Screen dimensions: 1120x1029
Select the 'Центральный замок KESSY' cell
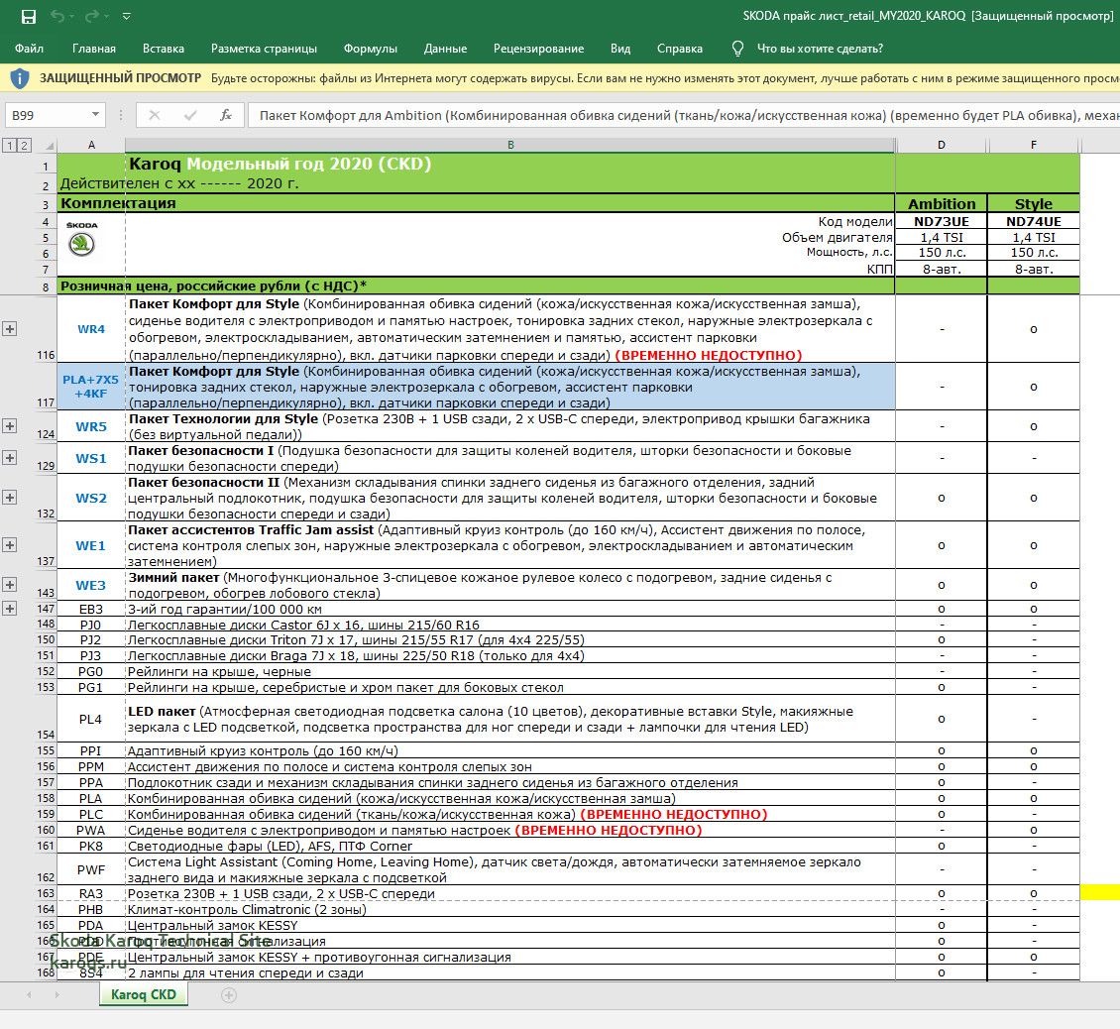click(510, 925)
